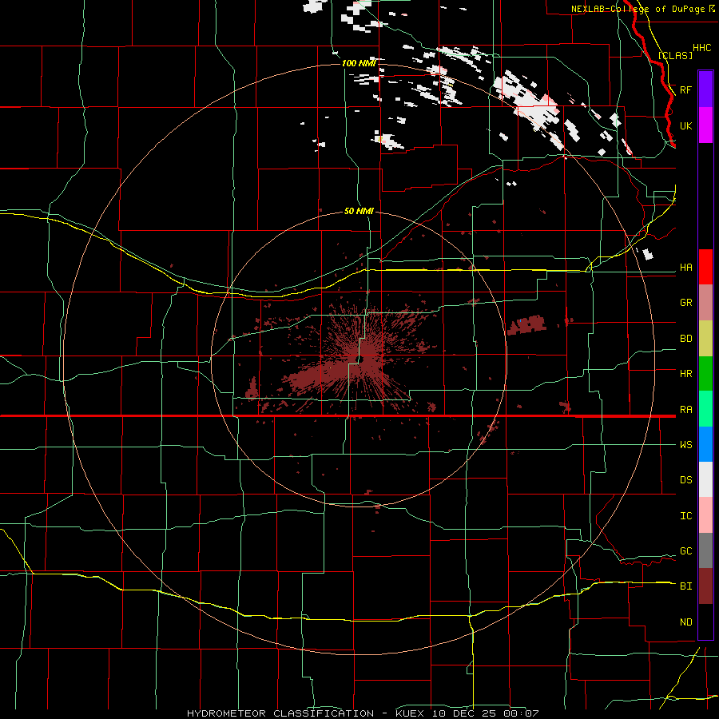Screen dimensions: 719x719
Task: Click the radar site at the range rings' center
Action: 359,358
